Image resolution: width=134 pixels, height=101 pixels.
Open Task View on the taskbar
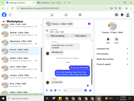(47, 98)
